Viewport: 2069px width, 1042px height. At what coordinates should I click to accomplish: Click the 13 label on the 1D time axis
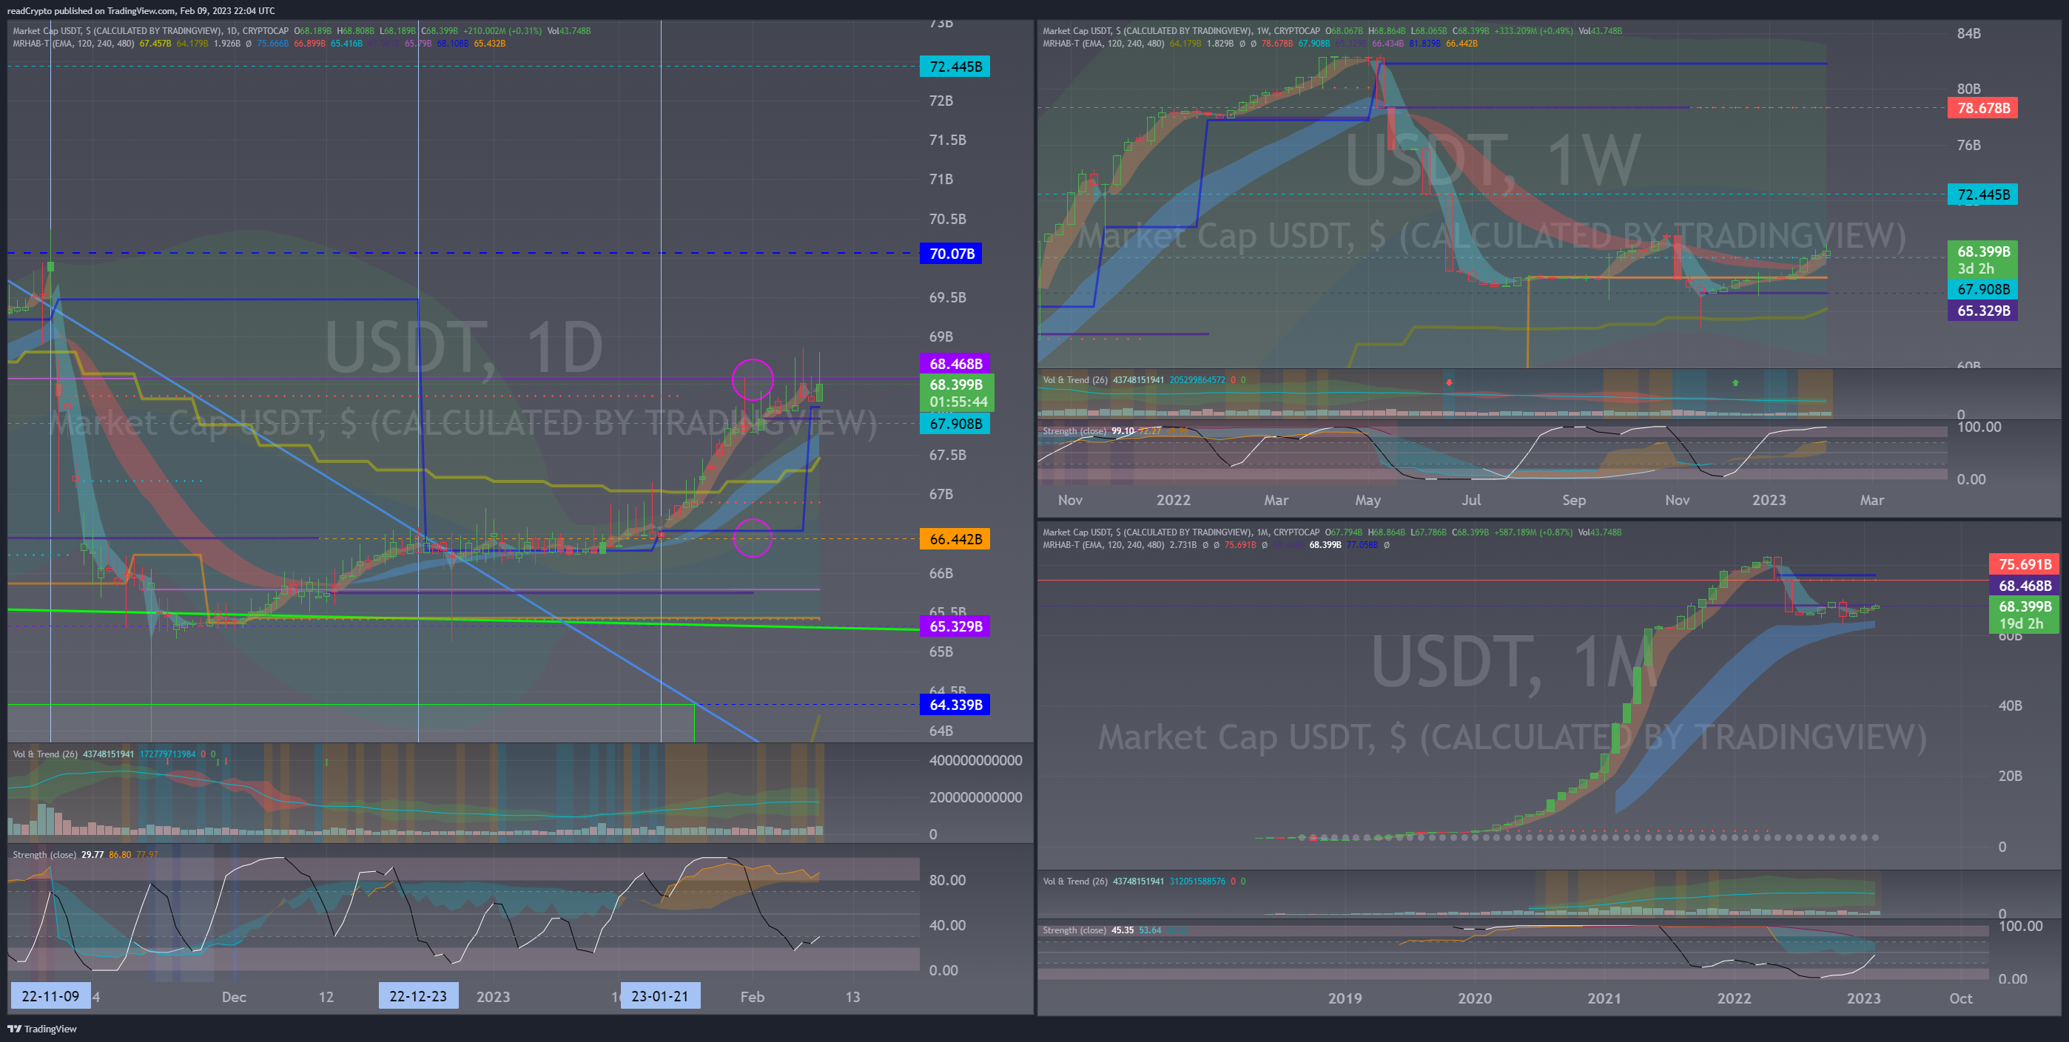pyautogui.click(x=852, y=997)
